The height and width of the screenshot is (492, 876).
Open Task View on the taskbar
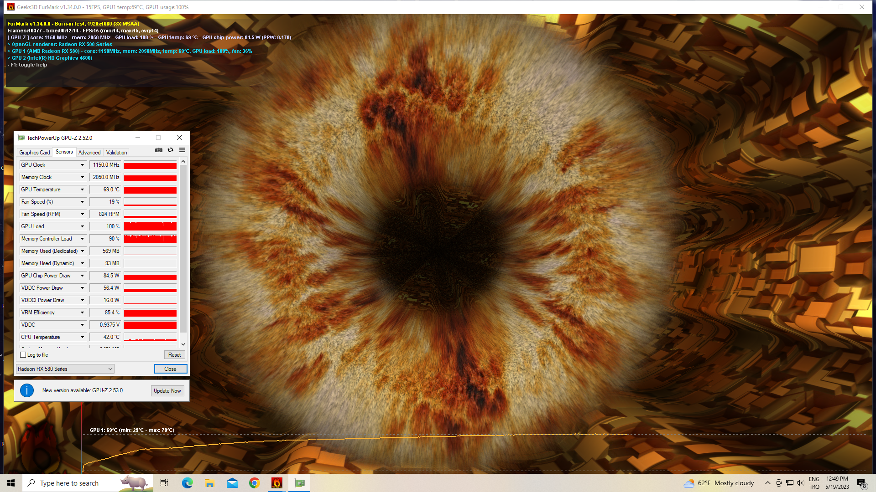click(x=164, y=483)
